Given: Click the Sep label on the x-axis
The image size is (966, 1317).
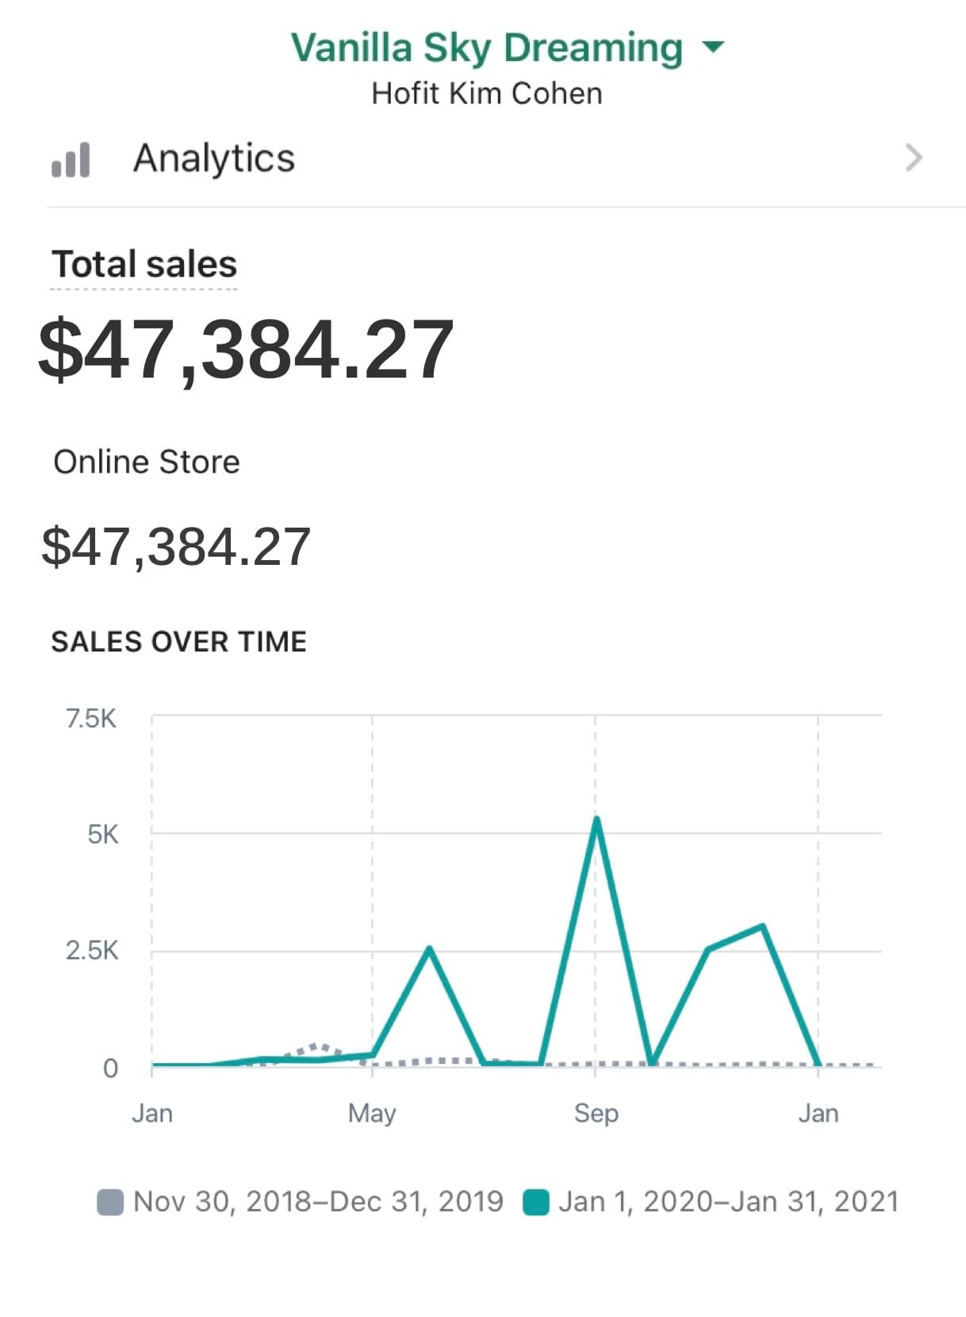Looking at the screenshot, I should point(596,1113).
